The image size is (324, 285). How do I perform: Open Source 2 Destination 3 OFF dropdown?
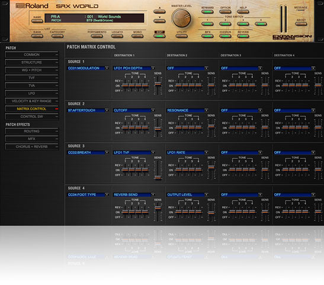241,110
